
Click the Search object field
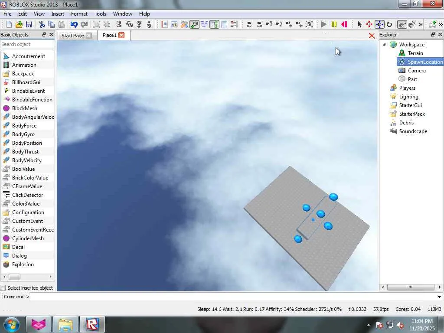[x=27, y=44]
